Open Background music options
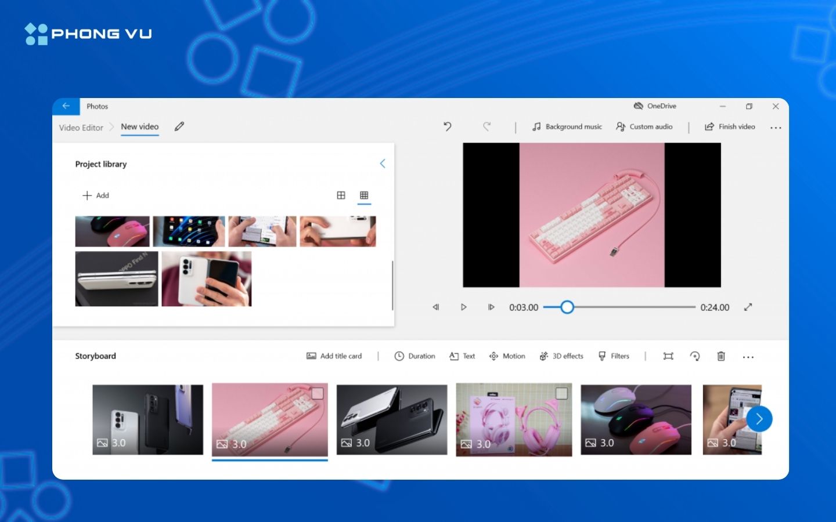Image resolution: width=836 pixels, height=522 pixels. click(x=567, y=126)
